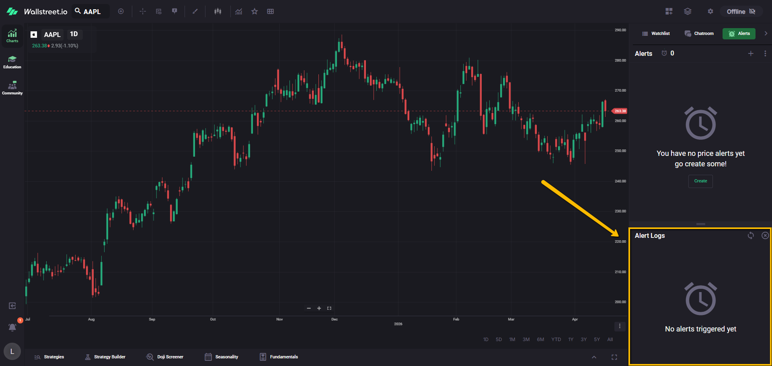Click the notification bell in sidebar
This screenshot has width=772, height=366.
[12, 327]
